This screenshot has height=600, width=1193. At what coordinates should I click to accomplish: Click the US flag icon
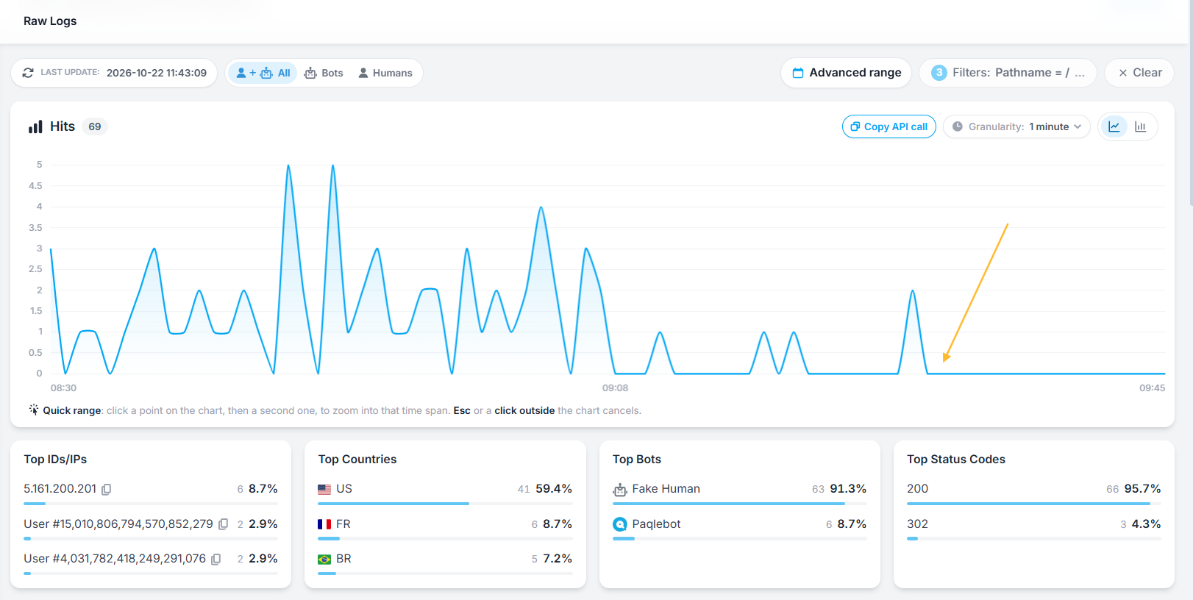click(x=324, y=490)
